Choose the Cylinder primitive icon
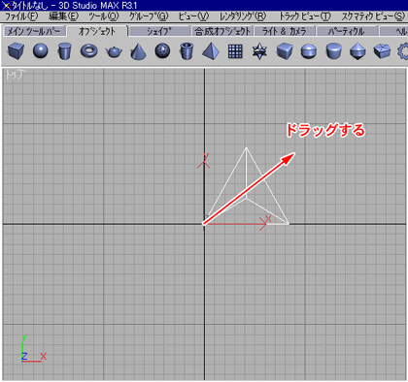The height and width of the screenshot is (382, 408). click(x=64, y=51)
